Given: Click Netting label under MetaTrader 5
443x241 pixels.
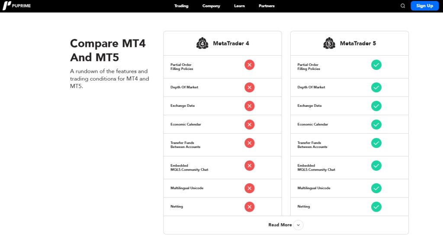Looking at the screenshot, I should pyautogui.click(x=303, y=207).
